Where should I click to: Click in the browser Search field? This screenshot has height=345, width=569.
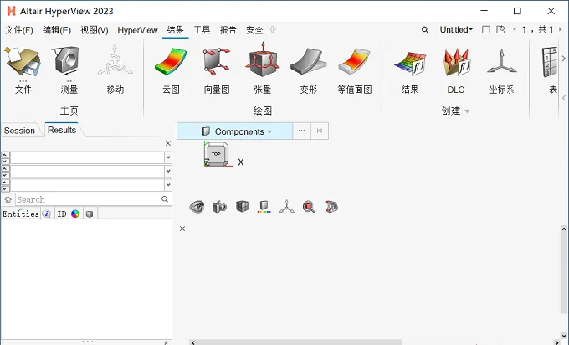coord(88,199)
